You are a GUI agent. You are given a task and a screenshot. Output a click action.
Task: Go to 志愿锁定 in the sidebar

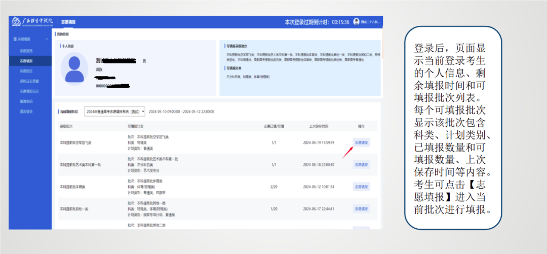coord(26,71)
